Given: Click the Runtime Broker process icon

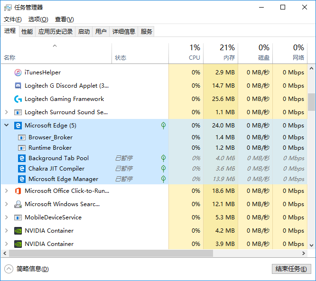Looking at the screenshot, I should click(x=22, y=148).
